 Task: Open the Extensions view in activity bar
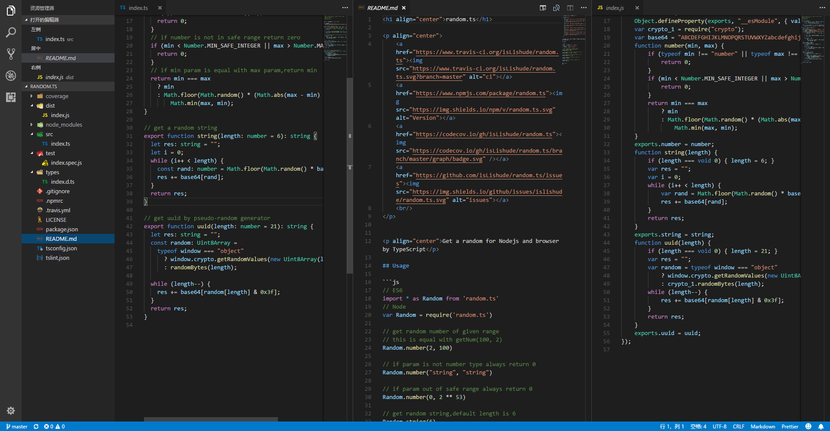[11, 97]
